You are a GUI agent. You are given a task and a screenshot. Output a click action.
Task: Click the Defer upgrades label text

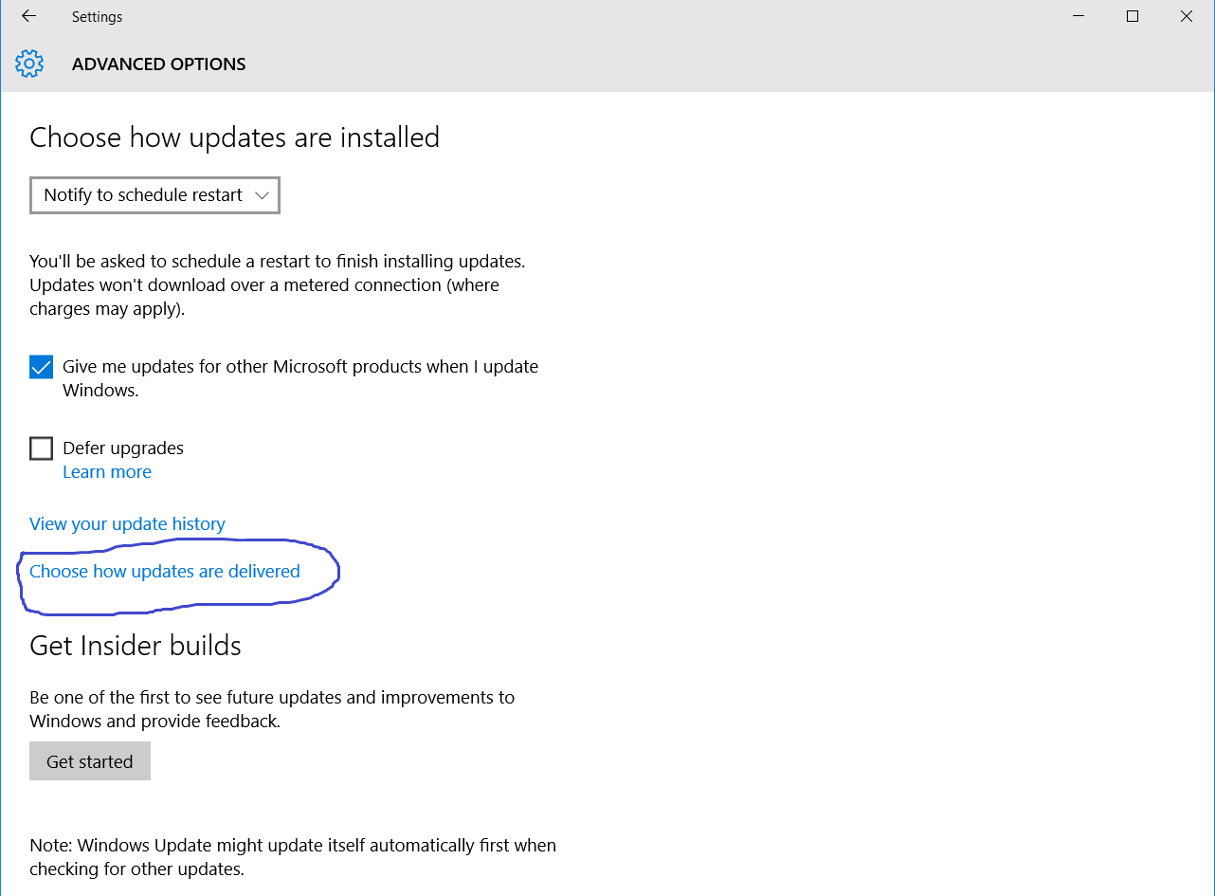point(123,448)
